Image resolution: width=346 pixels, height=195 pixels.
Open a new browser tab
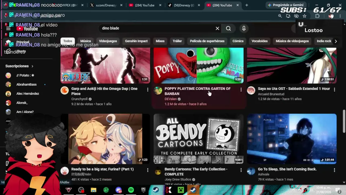[x=247, y=5]
